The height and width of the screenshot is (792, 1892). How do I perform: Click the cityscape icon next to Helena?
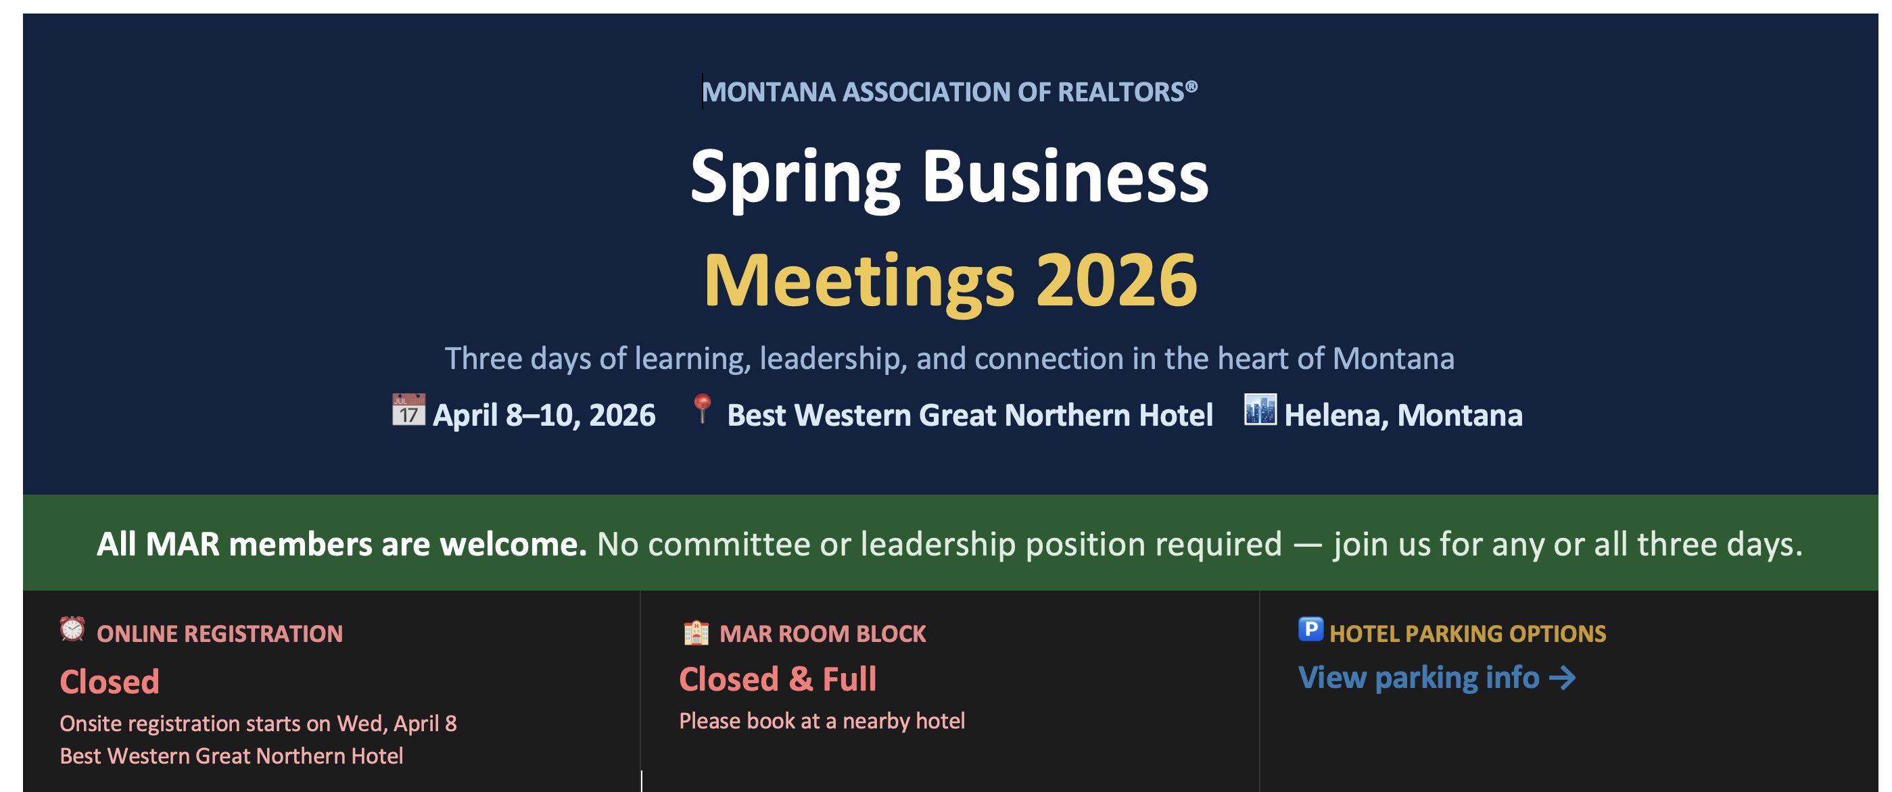click(1260, 410)
